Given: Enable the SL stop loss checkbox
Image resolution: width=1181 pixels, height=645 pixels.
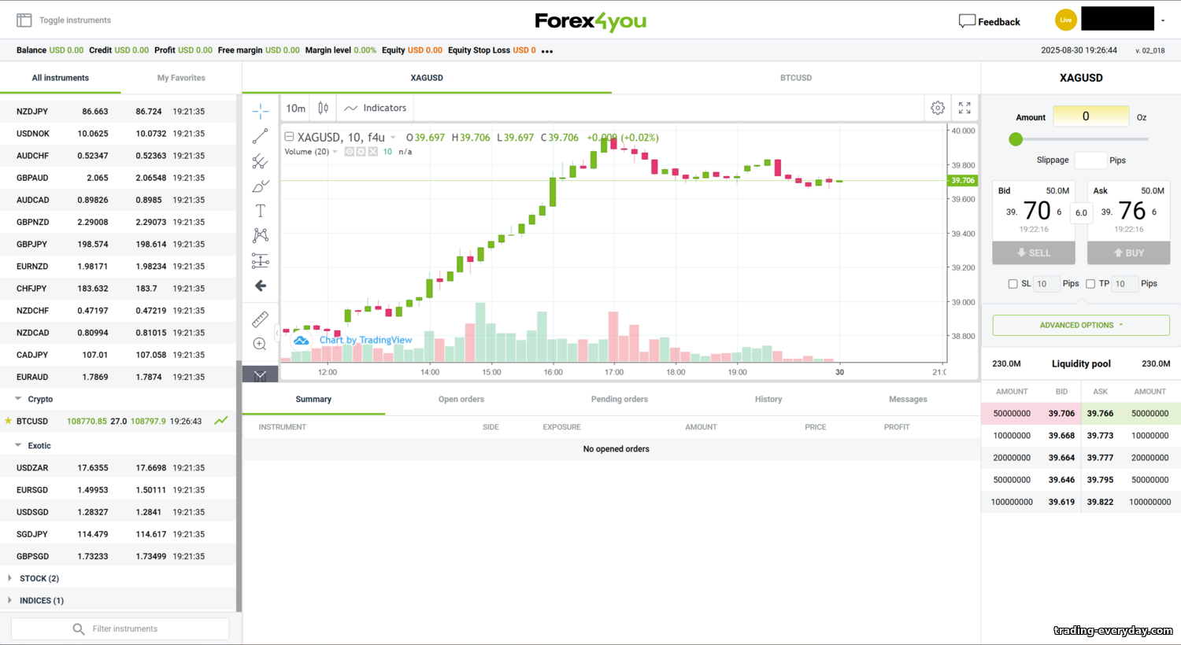Looking at the screenshot, I should click(1013, 284).
